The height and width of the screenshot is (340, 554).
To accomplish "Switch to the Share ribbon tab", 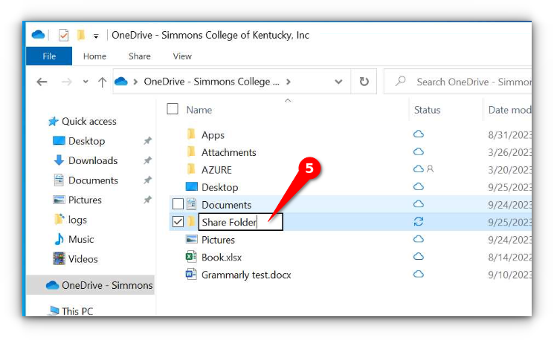I will (140, 56).
